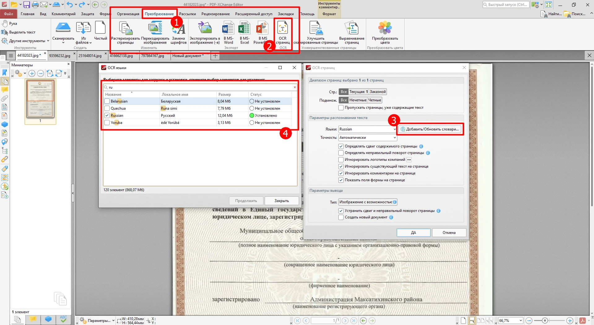Check the Yoruba language checkbox
This screenshot has height=325, width=594.
(107, 123)
